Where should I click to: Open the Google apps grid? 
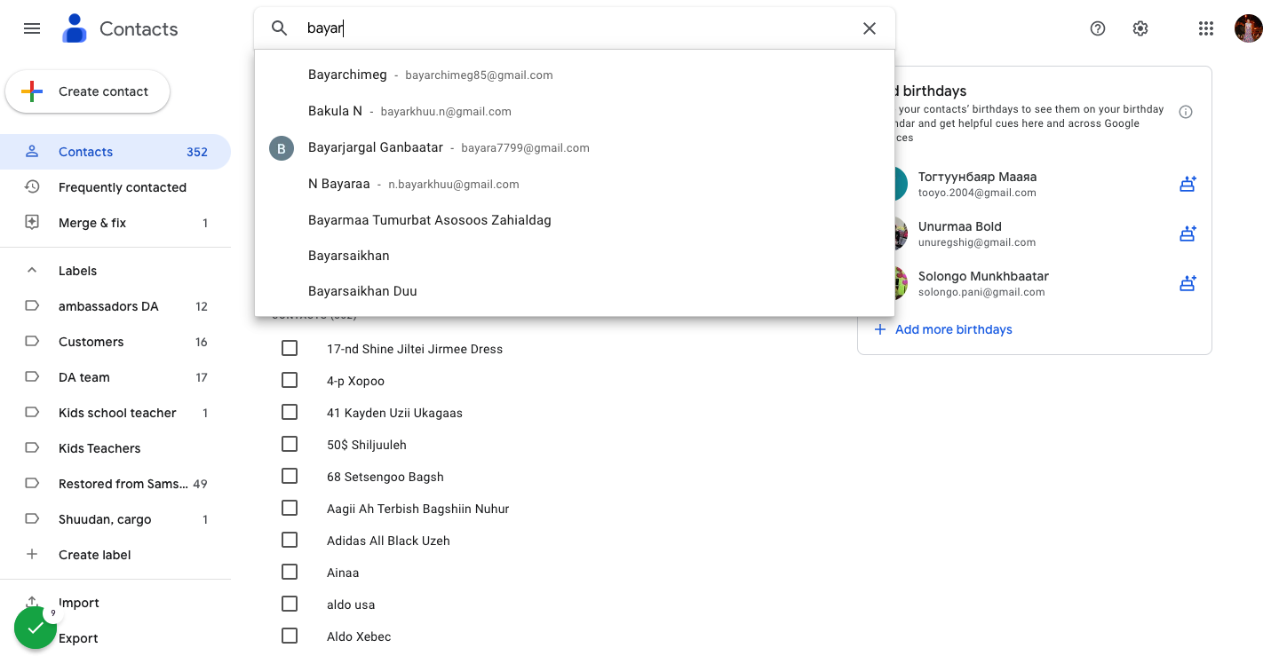point(1205,28)
